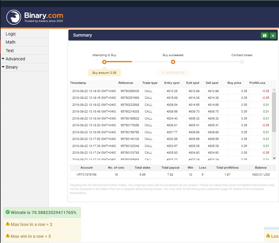Click Total profit/loss value 1.97
Screen dimensions: 279x243
(227, 175)
